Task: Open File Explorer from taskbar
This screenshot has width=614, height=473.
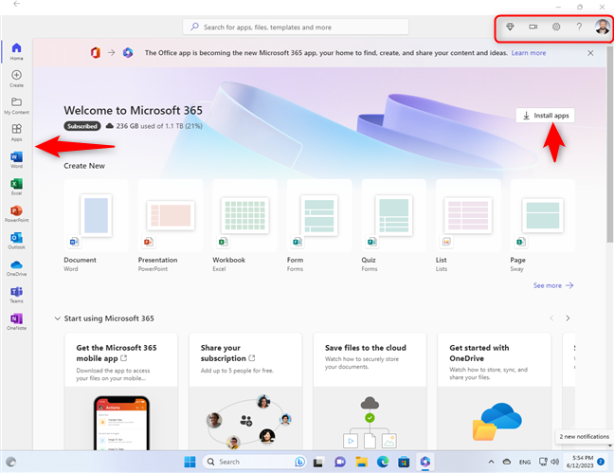Action: pos(361,462)
